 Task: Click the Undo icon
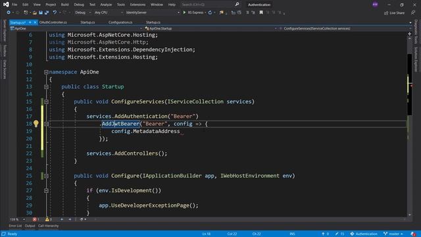(55, 13)
